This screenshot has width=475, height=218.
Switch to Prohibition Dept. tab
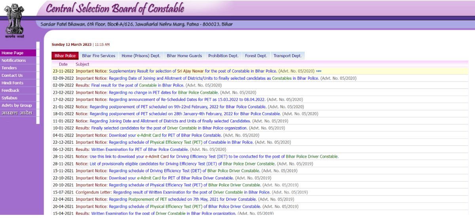223,56
